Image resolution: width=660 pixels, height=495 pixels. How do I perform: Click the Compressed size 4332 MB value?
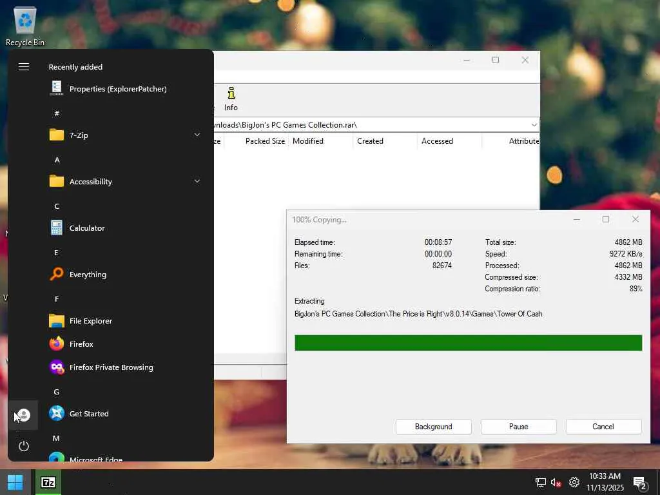coord(628,277)
